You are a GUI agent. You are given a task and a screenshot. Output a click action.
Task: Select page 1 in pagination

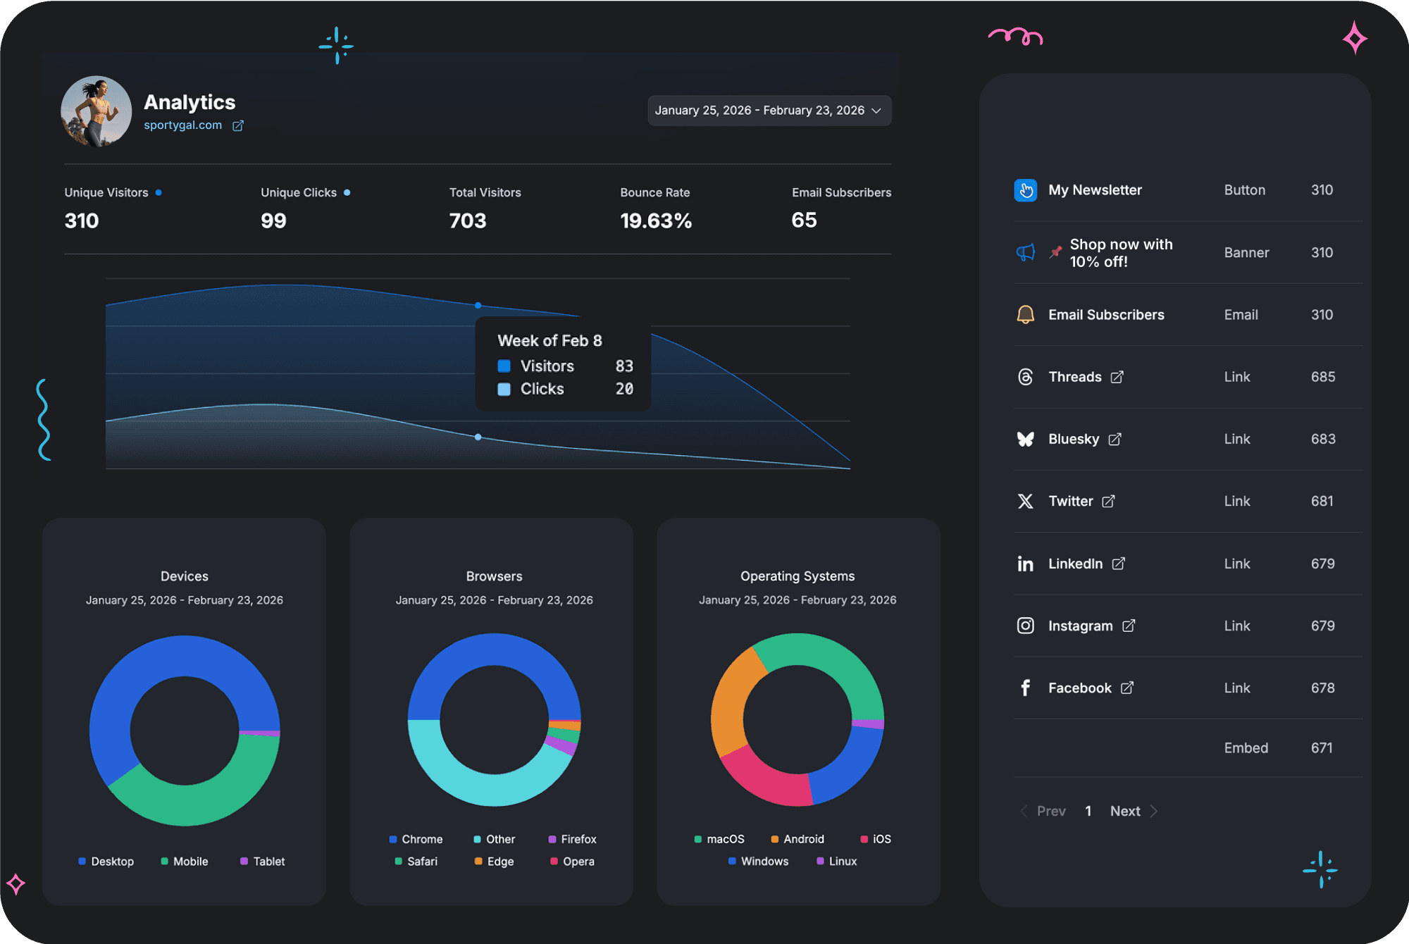pos(1088,811)
